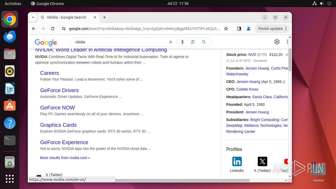Click the blue magnifier search icon
The height and width of the screenshot is (189, 336).
204,42
